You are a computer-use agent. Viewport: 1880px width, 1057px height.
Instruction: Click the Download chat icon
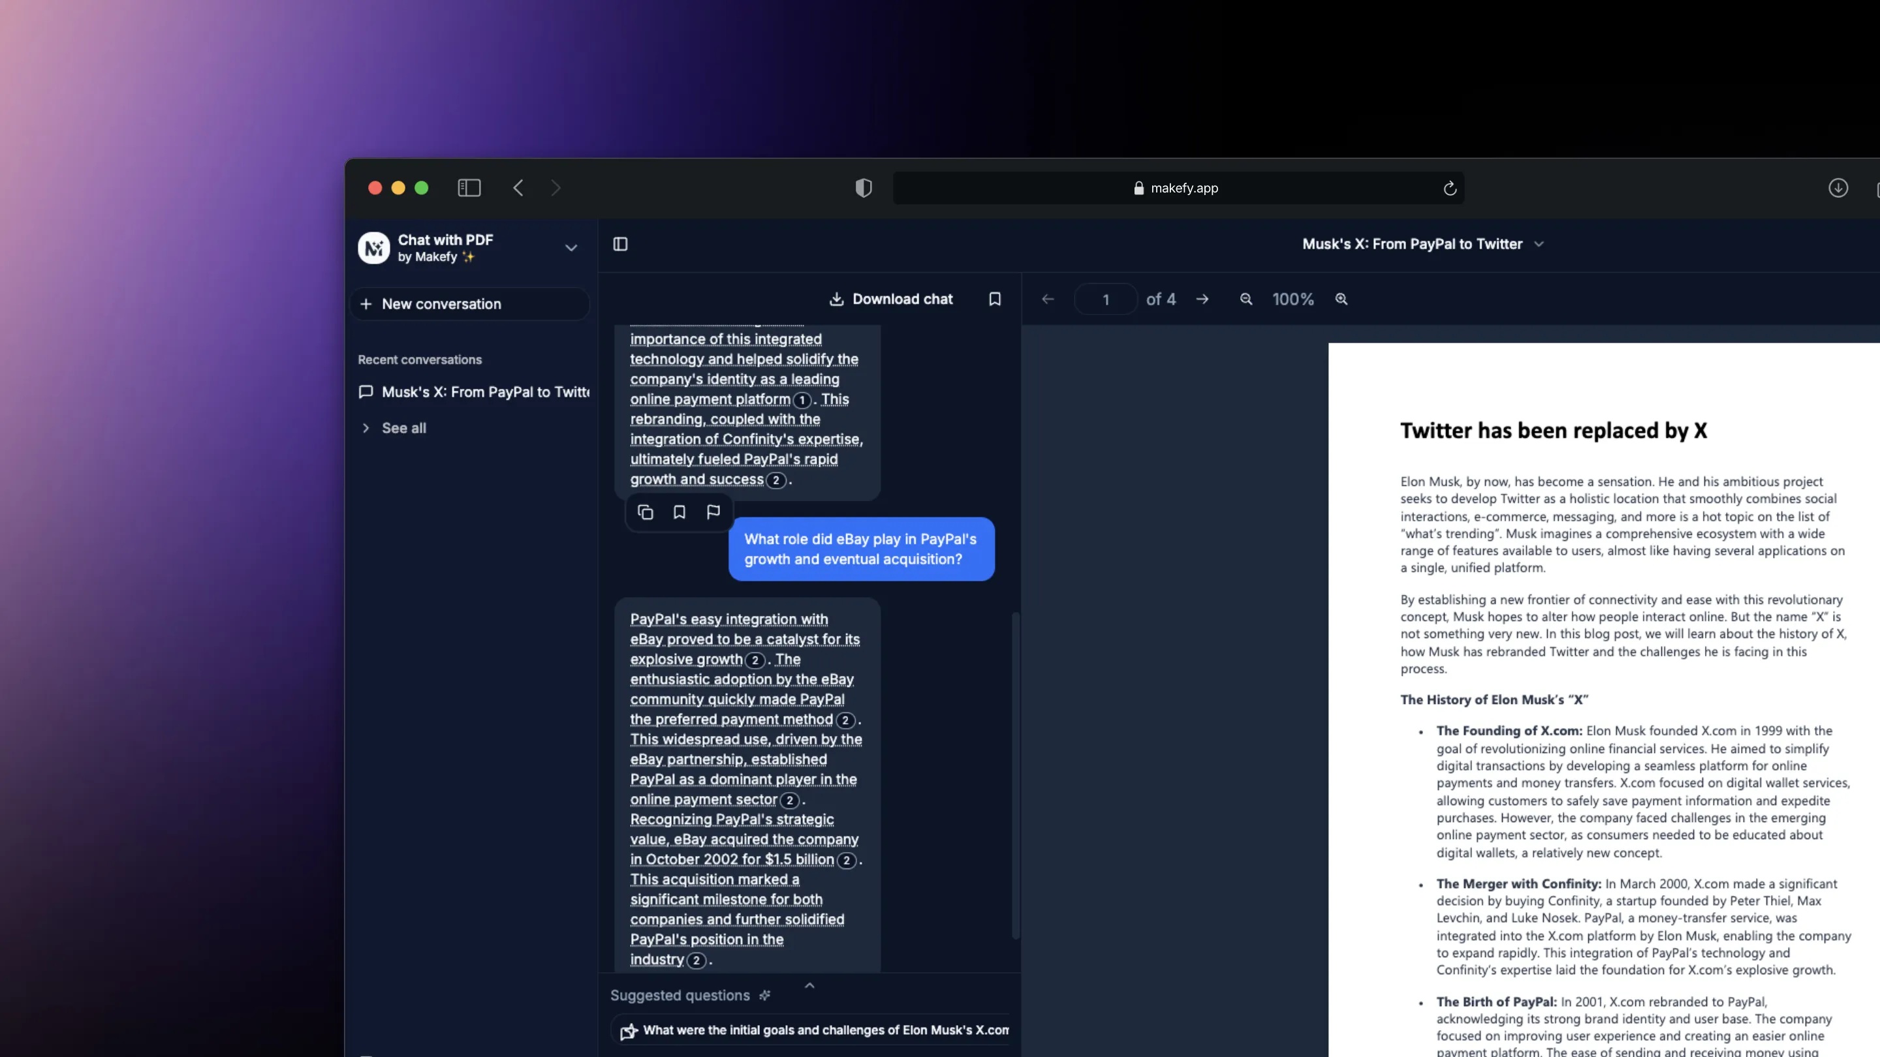[x=836, y=298]
